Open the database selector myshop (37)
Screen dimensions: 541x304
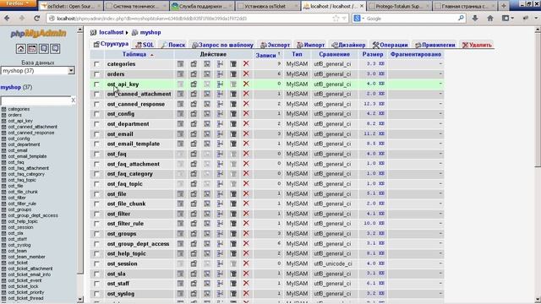(37, 71)
